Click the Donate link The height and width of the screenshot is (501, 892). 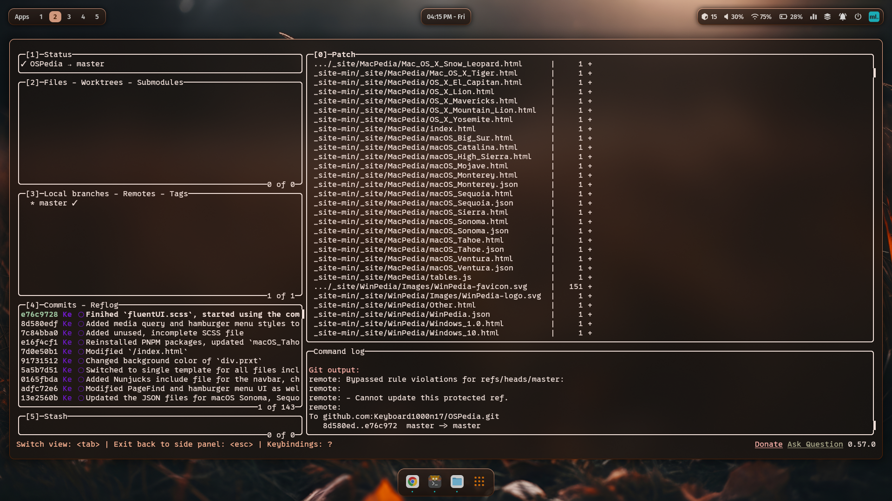pyautogui.click(x=768, y=444)
